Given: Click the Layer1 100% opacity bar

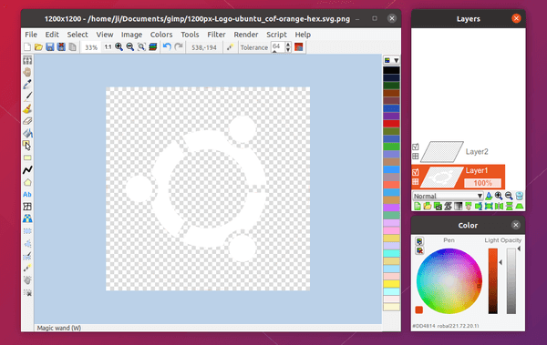Looking at the screenshot, I should [483, 183].
